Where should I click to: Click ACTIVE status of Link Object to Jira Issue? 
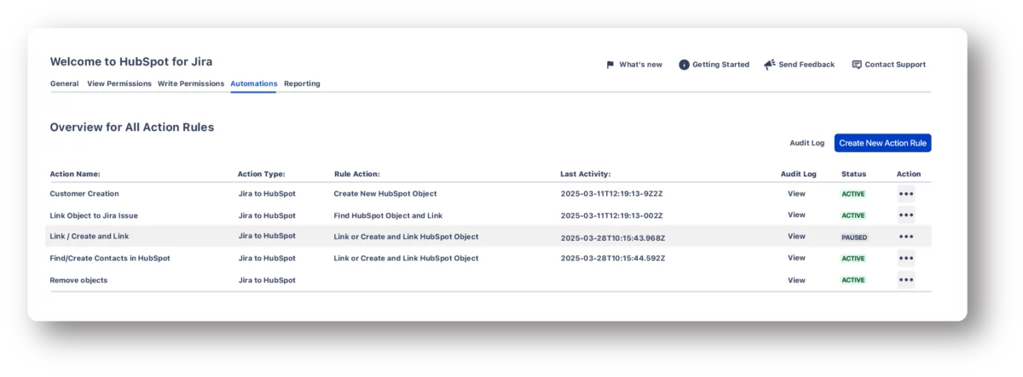853,215
